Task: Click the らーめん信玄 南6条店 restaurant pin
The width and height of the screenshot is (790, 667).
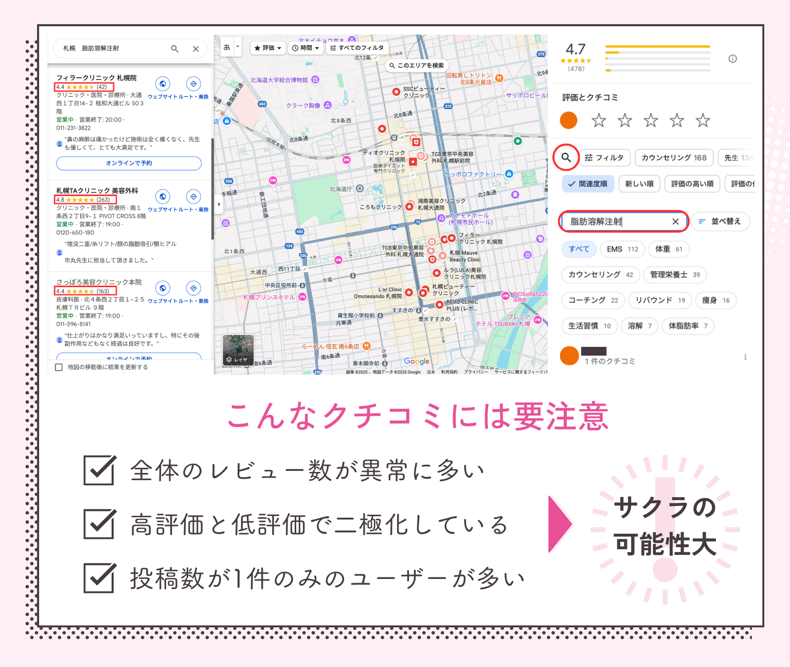Action: click(366, 346)
